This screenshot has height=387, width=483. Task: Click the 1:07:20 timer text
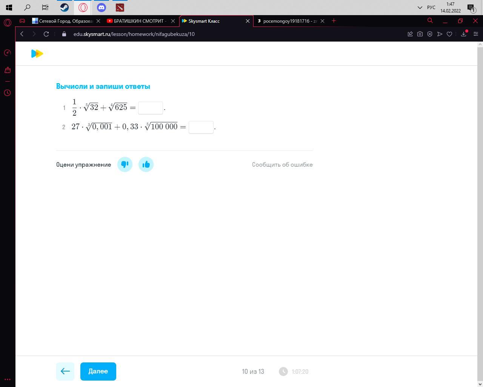[300, 372]
